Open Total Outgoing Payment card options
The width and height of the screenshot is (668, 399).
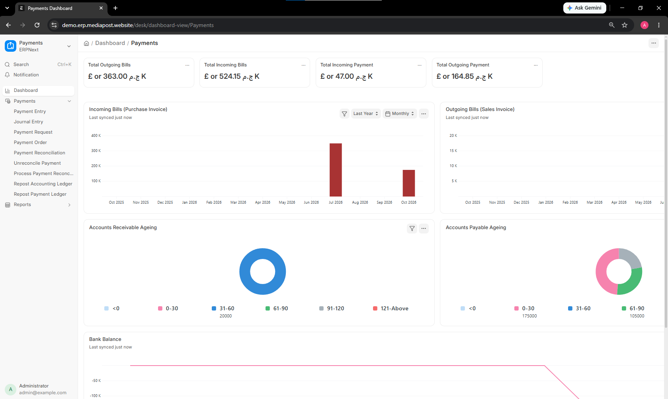pos(536,65)
